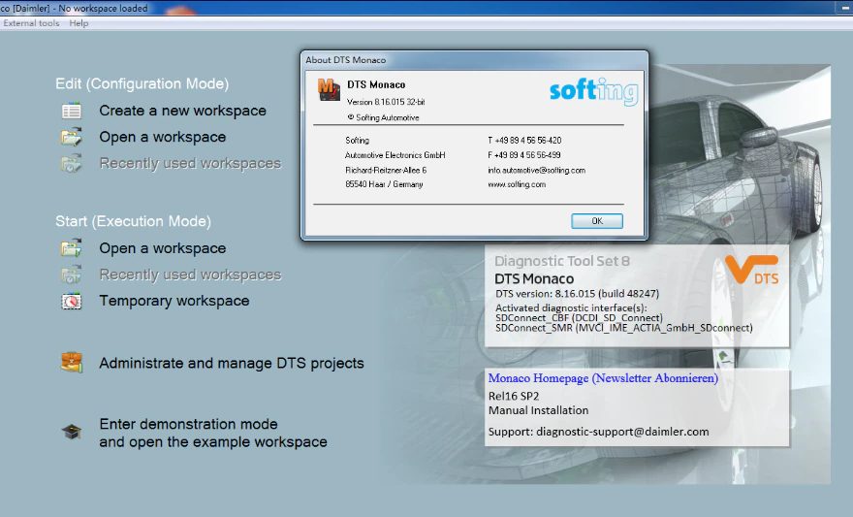
Task: Click Create a new workspace label
Action: pyautogui.click(x=183, y=111)
